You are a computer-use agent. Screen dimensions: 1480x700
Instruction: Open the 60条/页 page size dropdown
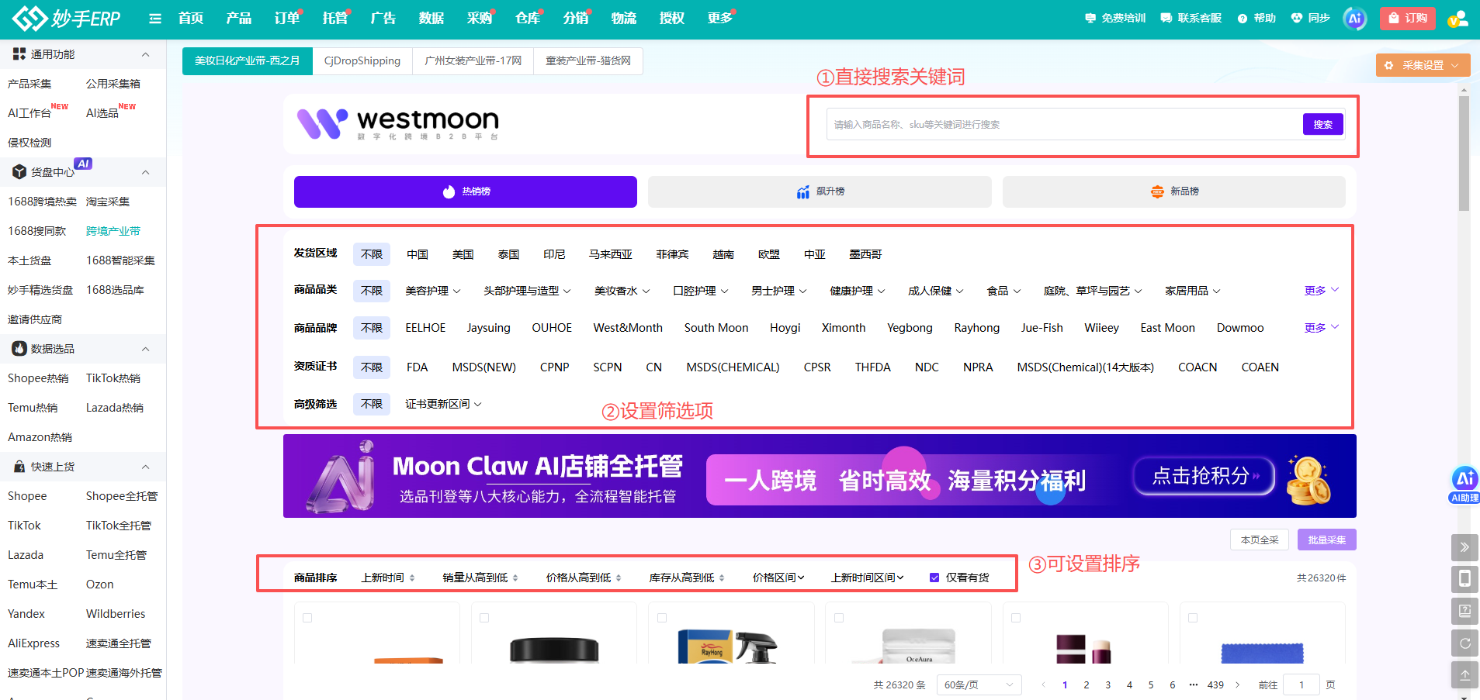point(979,685)
